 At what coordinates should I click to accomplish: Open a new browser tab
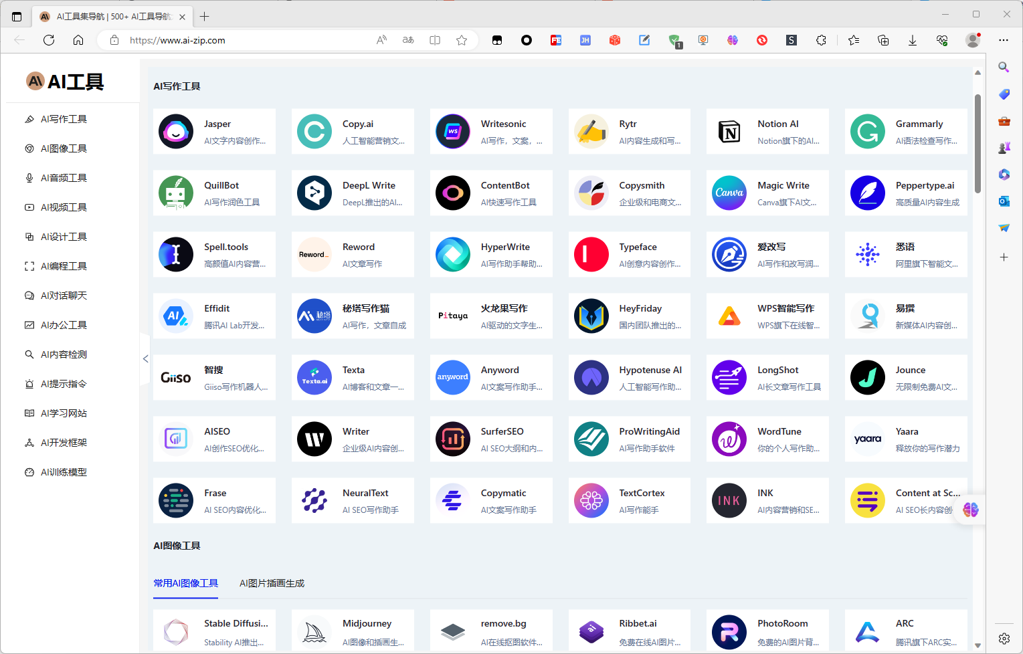tap(205, 16)
